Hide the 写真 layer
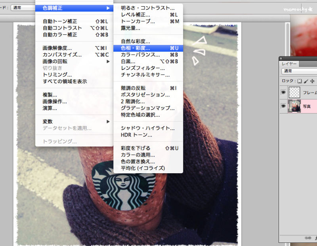This screenshot has height=246, width=317. [283, 106]
